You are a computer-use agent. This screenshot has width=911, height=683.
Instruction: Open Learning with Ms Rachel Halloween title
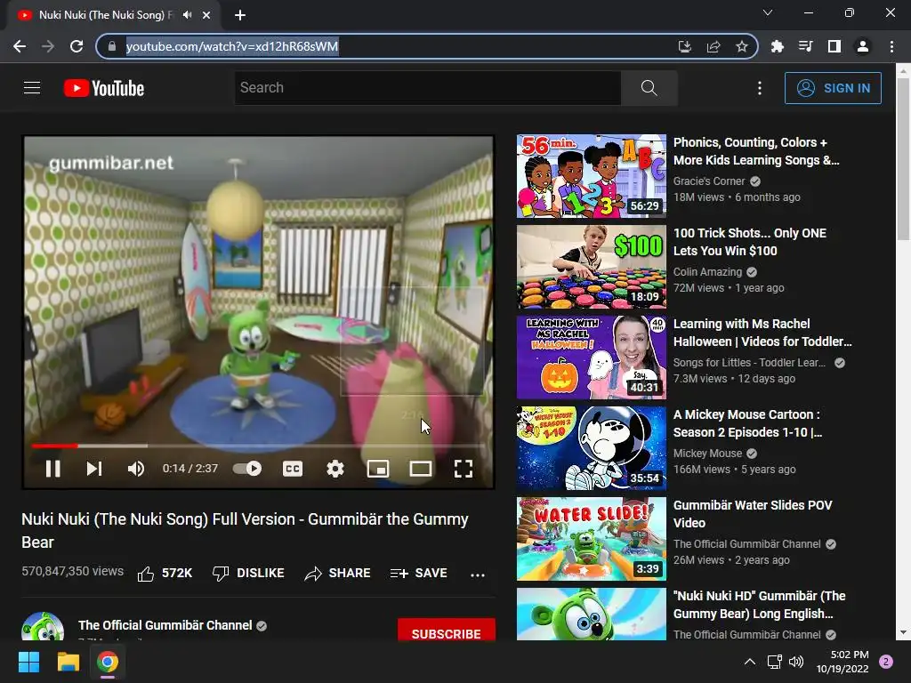(x=762, y=333)
